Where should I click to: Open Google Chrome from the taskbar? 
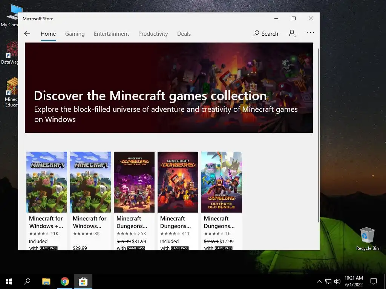pos(65,281)
